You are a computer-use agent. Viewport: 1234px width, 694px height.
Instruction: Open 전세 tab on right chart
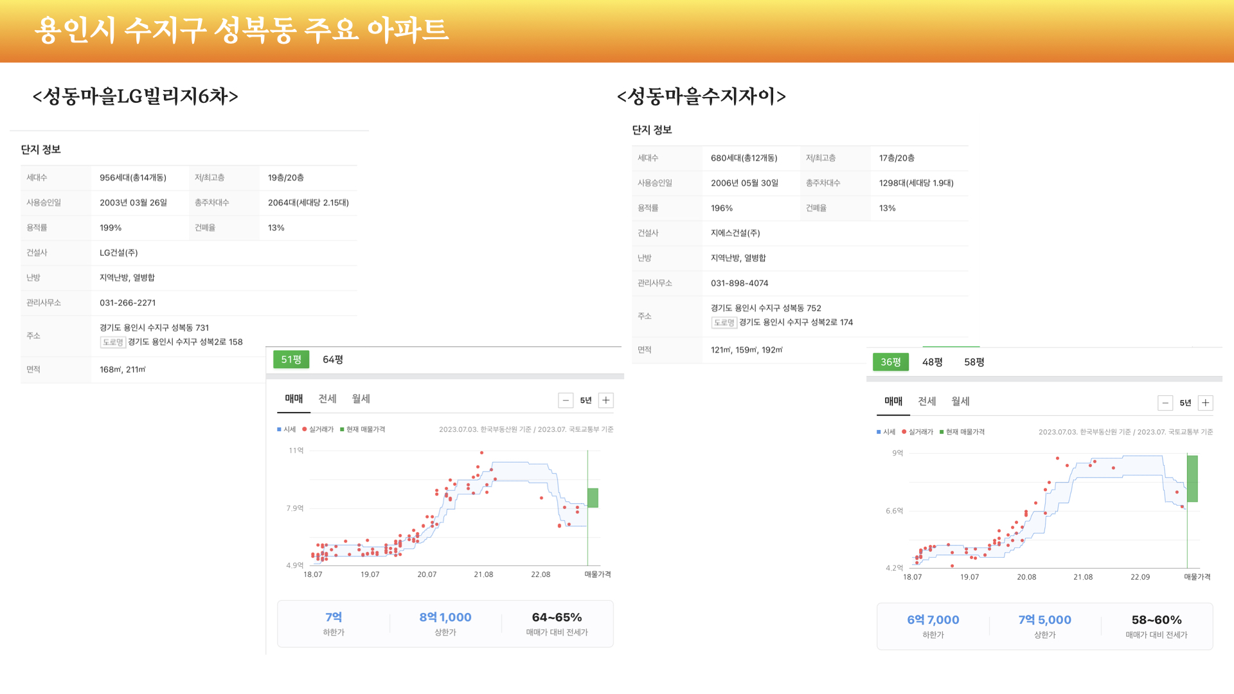pyautogui.click(x=927, y=401)
